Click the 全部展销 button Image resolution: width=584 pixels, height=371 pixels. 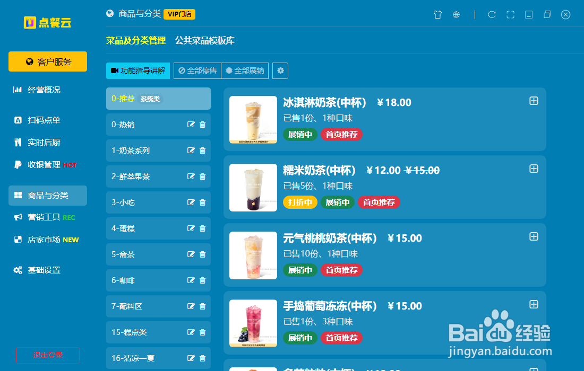click(245, 70)
